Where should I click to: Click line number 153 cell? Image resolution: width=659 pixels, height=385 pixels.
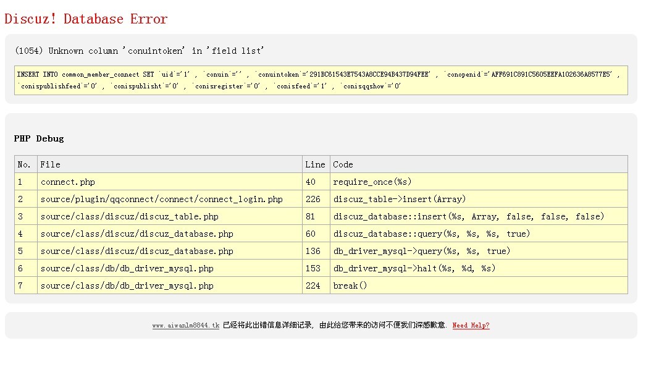tap(316, 268)
